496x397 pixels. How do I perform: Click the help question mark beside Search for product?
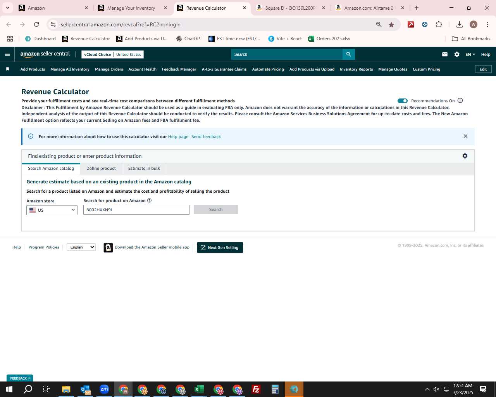click(x=150, y=200)
